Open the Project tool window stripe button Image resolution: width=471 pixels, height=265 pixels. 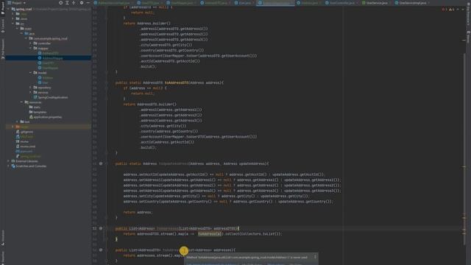pyautogui.click(x=3, y=7)
